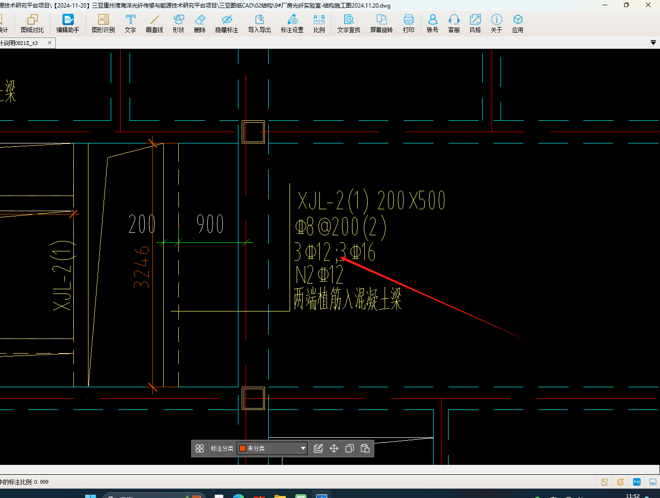
Task: Open the 风格 style settings
Action: [475, 23]
